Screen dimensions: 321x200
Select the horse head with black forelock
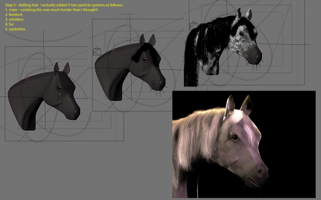click(130, 67)
